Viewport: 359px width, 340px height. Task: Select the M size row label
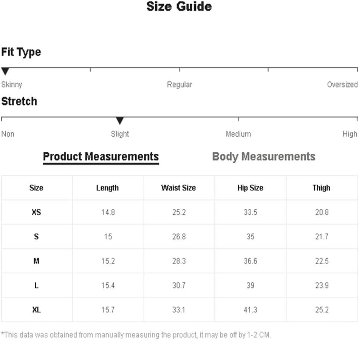36,261
